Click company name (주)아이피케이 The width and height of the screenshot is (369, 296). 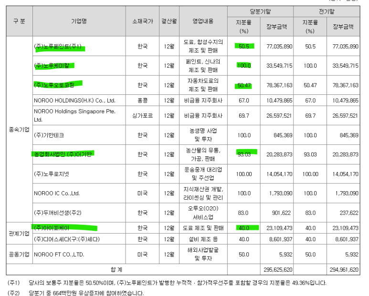52,228
